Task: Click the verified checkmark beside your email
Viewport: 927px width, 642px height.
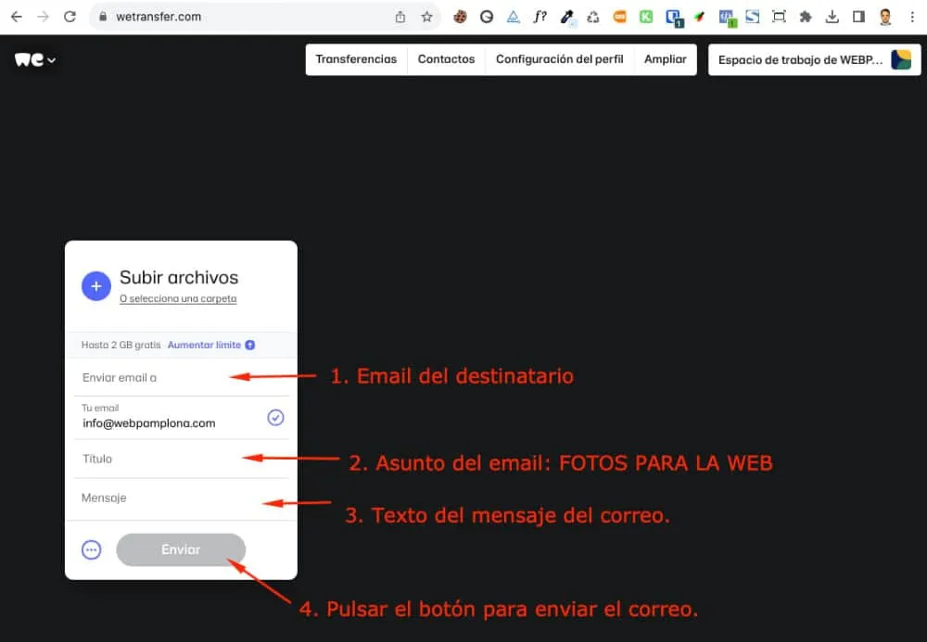Action: 275,418
